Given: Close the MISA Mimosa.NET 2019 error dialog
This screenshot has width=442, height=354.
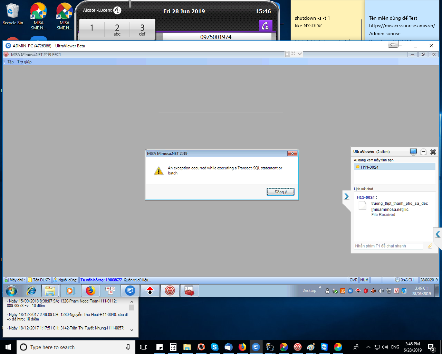Looking at the screenshot, I should tap(292, 153).
